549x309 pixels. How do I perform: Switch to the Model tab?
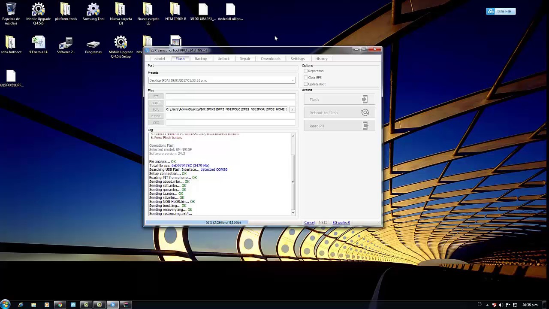(x=160, y=59)
